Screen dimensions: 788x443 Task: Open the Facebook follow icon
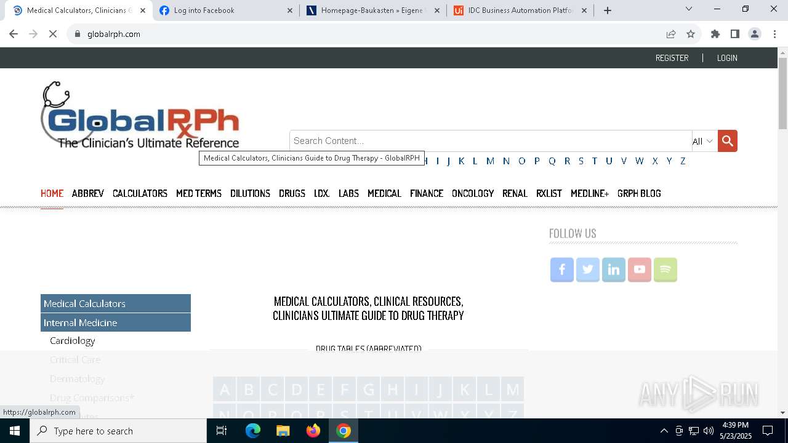(562, 269)
